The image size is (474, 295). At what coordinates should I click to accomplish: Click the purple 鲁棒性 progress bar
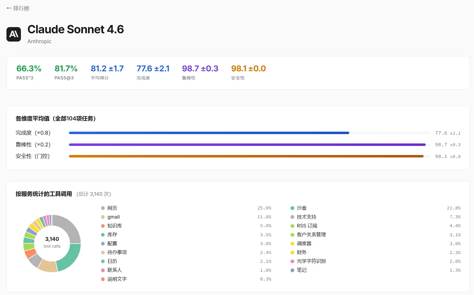click(247, 145)
